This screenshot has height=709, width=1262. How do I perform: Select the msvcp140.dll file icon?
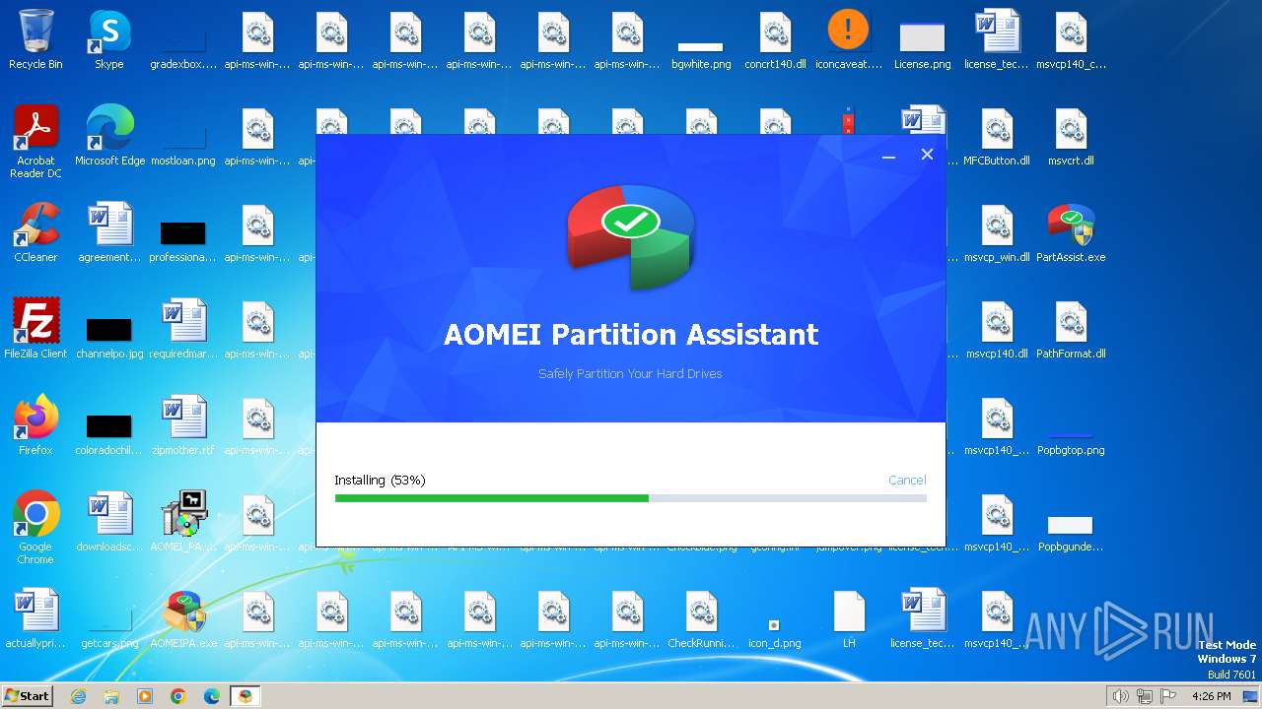click(x=997, y=330)
